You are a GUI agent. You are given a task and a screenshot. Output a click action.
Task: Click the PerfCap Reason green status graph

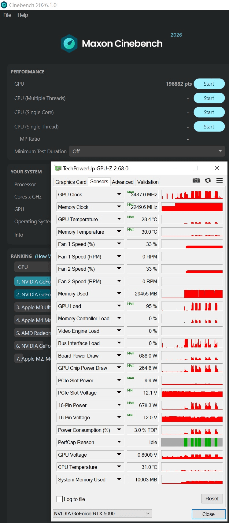[x=192, y=442]
